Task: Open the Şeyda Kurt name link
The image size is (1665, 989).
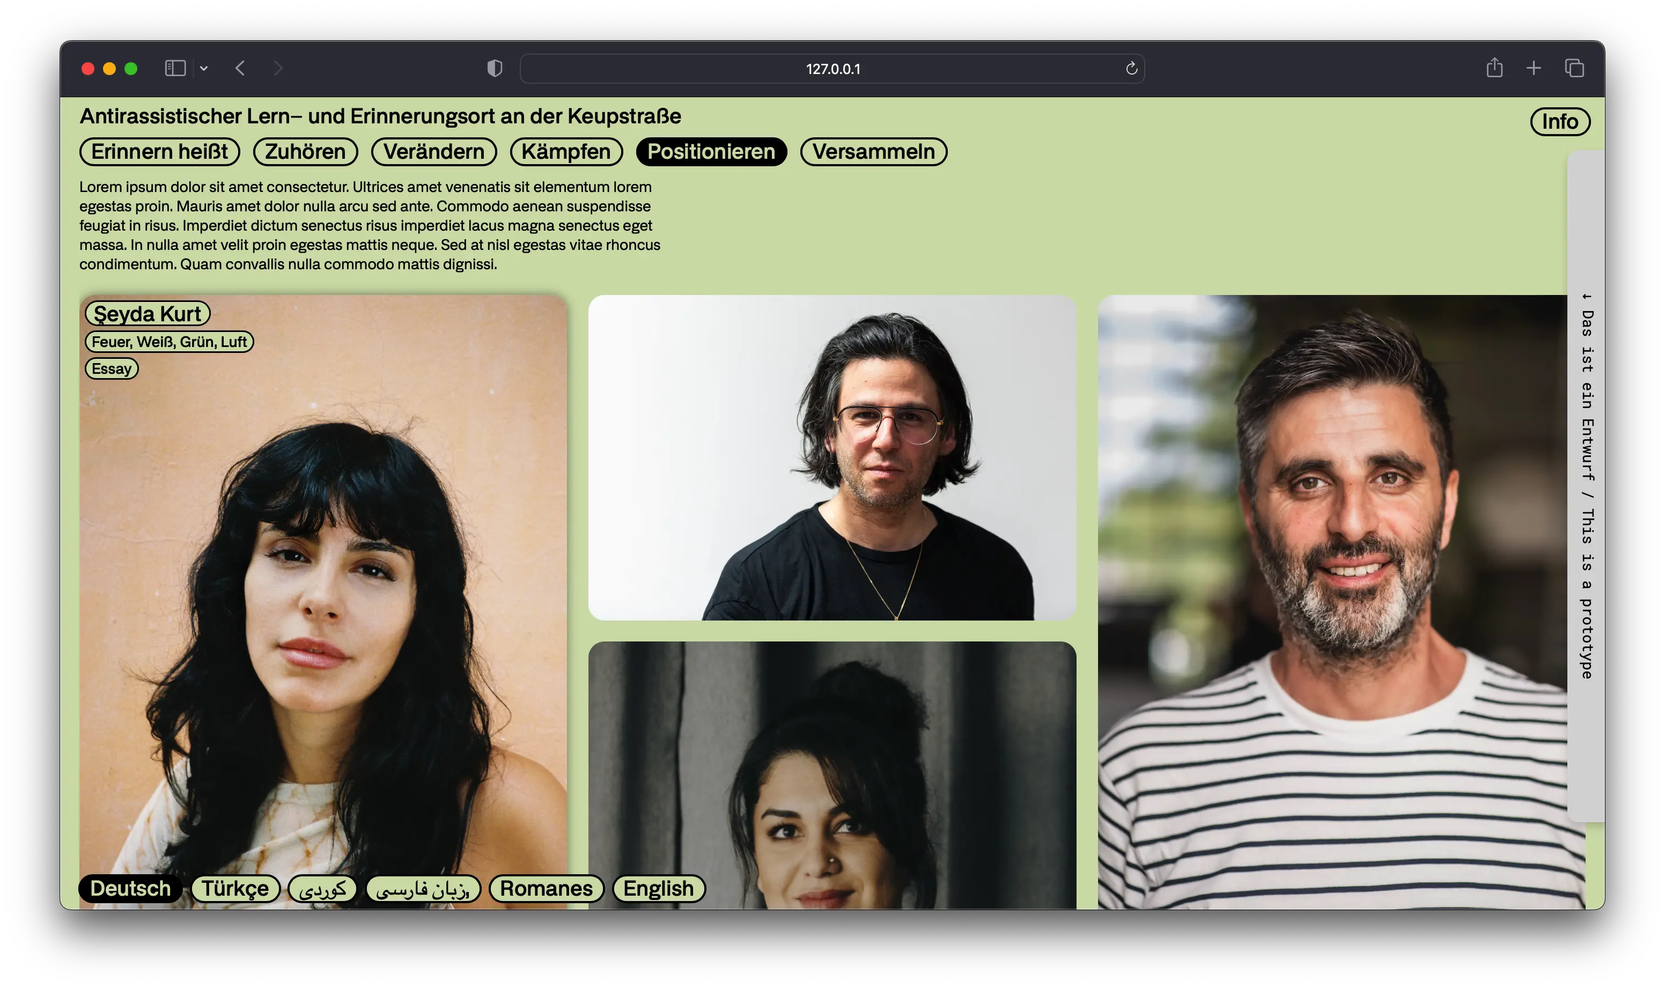Action: [x=148, y=313]
